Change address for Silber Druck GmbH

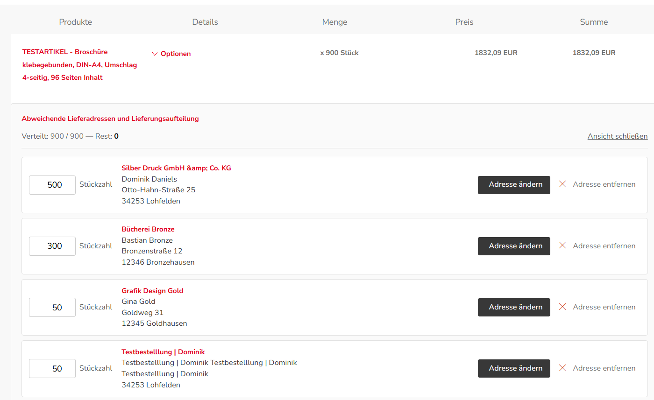(x=514, y=185)
